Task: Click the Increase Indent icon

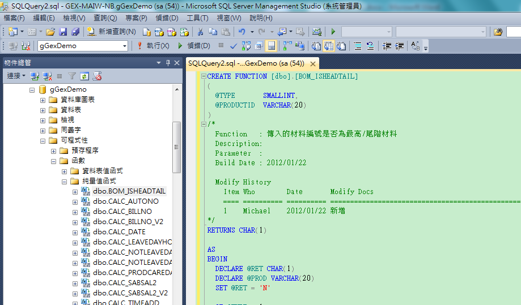Action: (x=399, y=46)
